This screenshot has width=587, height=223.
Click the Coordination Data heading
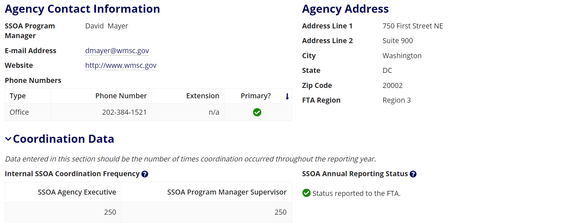pyautogui.click(x=63, y=139)
